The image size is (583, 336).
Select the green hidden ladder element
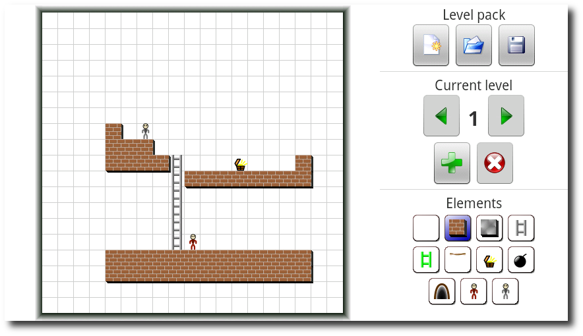coord(426,260)
